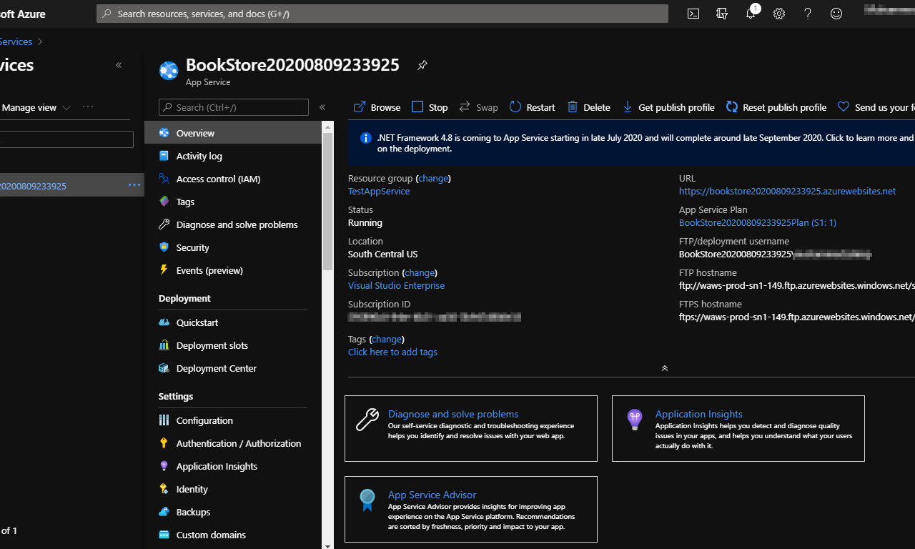Open directory and subscription filter icon
Screen dimensions: 915x549
click(x=722, y=14)
